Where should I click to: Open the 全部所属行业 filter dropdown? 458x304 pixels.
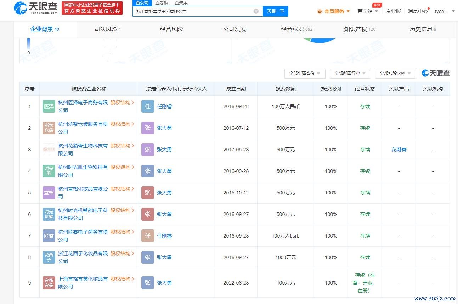(350, 74)
